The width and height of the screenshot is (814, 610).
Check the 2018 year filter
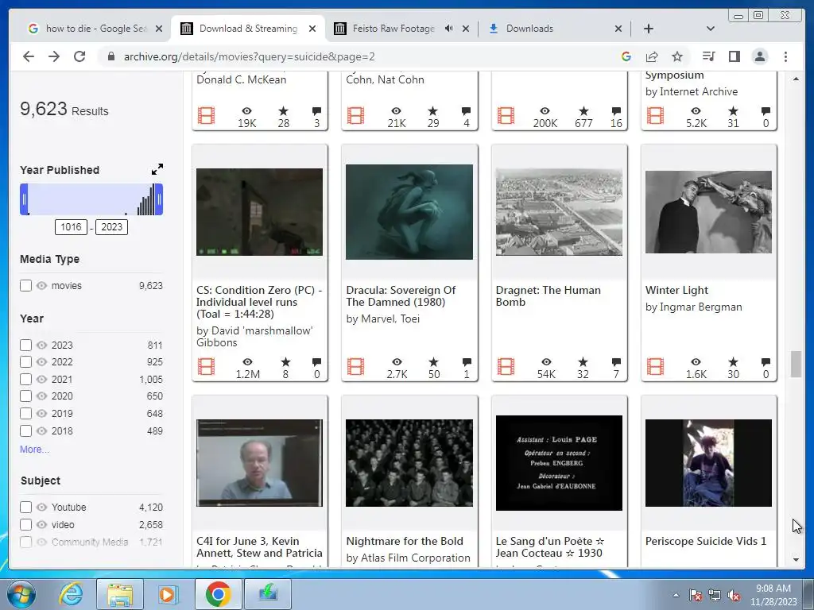pos(25,430)
